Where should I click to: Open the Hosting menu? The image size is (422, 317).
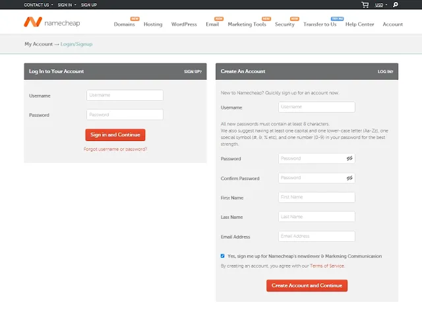[x=153, y=24]
